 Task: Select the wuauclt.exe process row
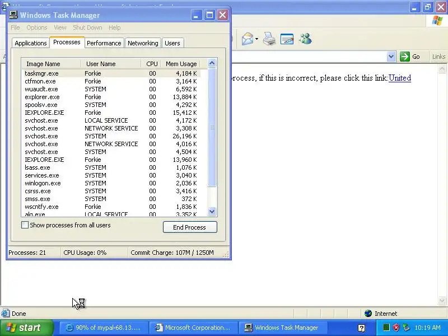coord(111,89)
